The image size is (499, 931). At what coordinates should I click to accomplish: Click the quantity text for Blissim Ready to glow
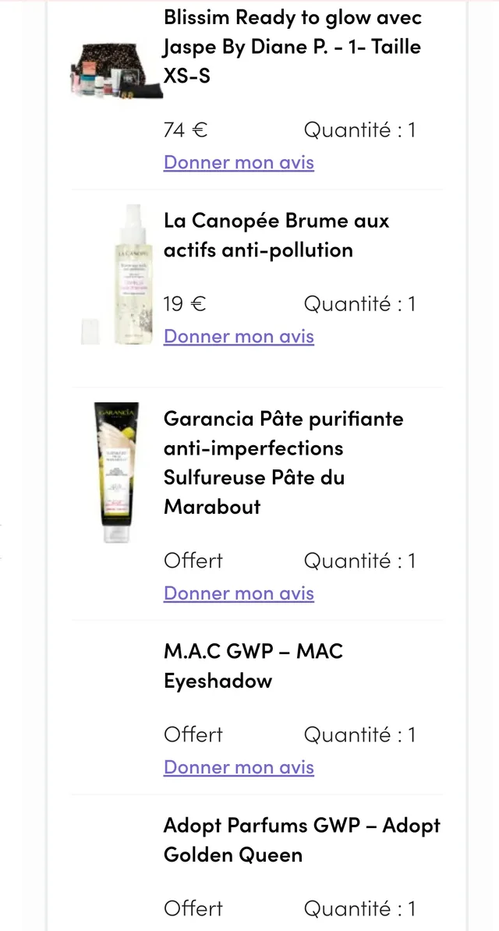pyautogui.click(x=359, y=130)
